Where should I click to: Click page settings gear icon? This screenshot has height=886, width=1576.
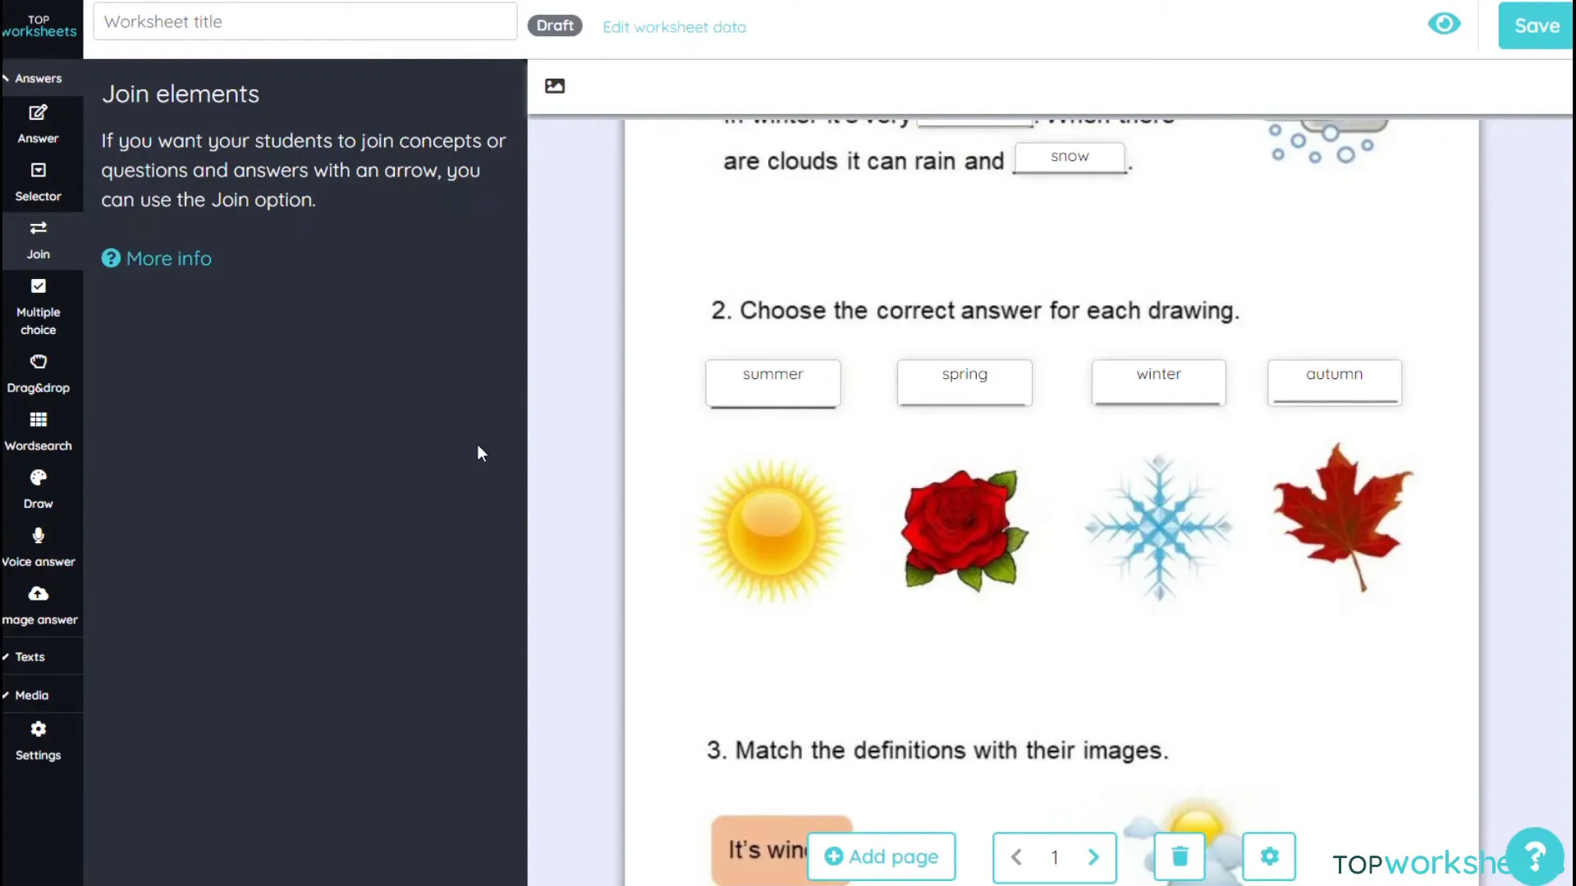click(x=1268, y=856)
